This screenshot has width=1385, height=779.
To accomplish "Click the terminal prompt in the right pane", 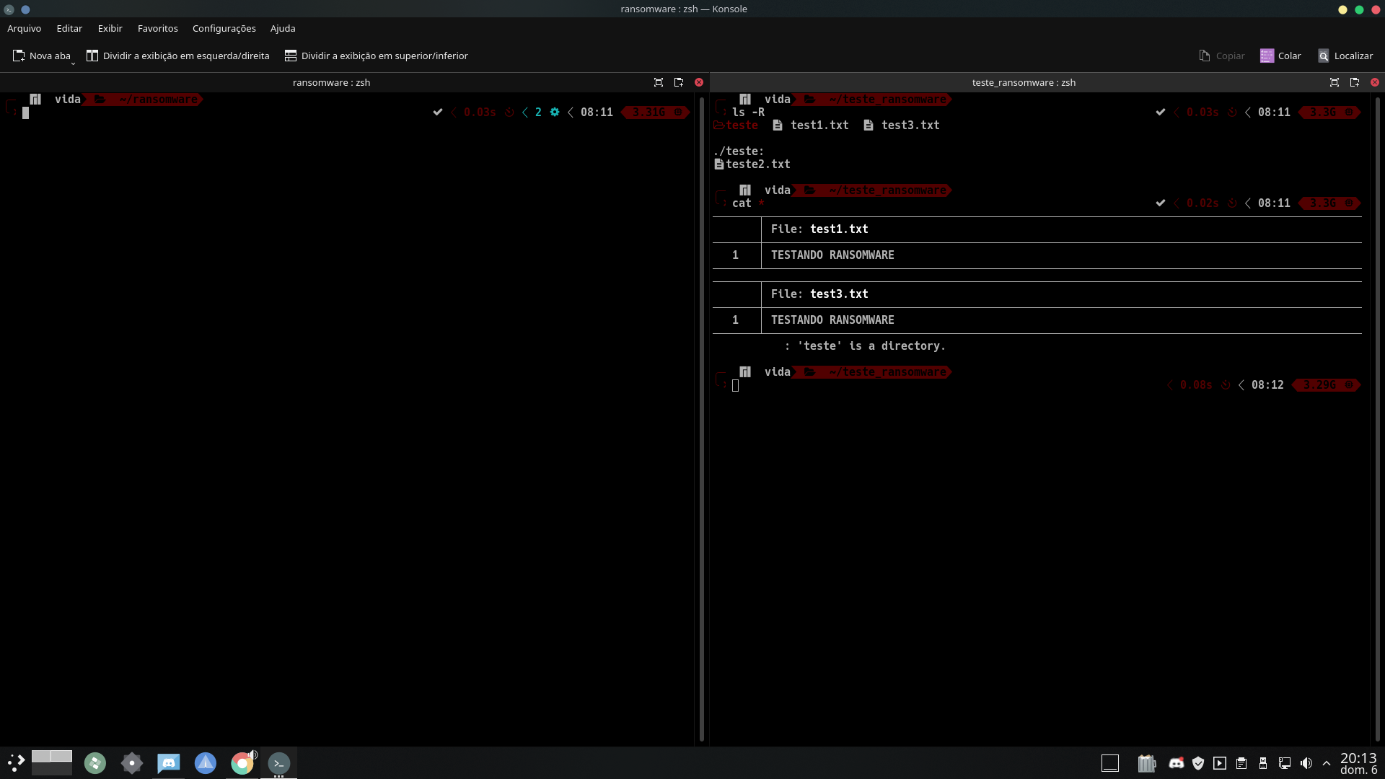I will click(x=736, y=385).
